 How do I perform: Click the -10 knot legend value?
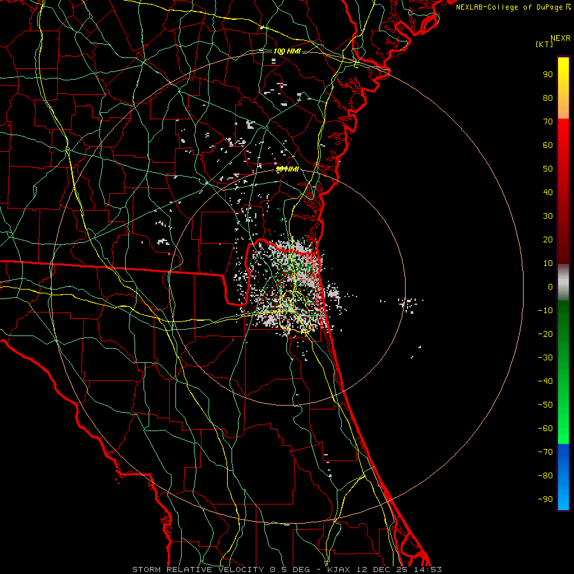tap(545, 311)
